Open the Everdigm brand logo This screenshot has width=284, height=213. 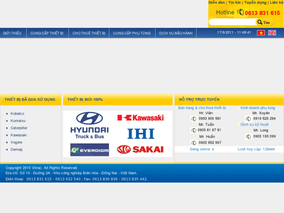tap(90, 150)
